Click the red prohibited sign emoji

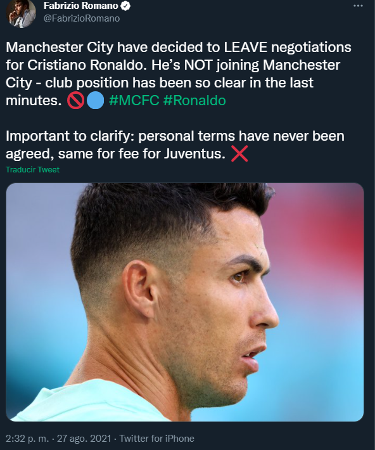(x=75, y=100)
